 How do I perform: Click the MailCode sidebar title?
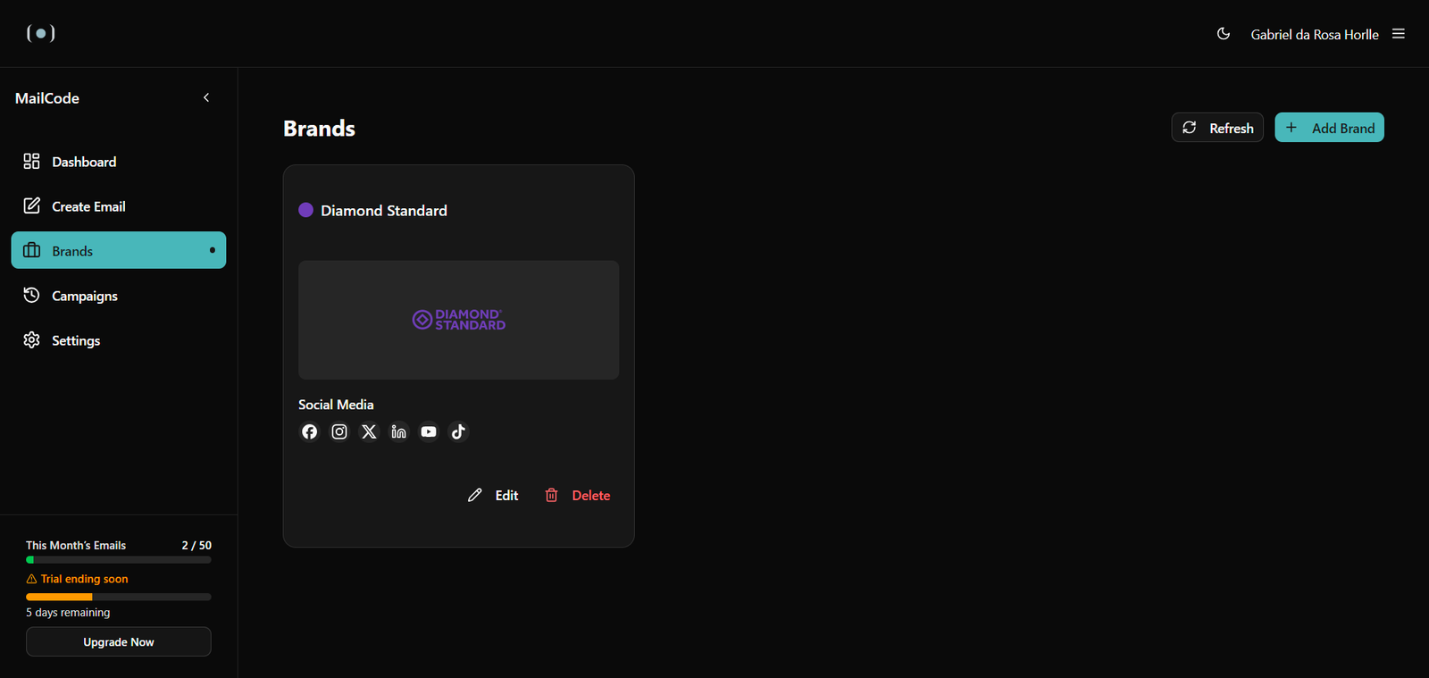point(47,98)
